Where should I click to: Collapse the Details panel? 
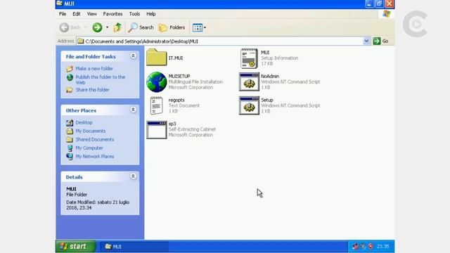coord(133,176)
